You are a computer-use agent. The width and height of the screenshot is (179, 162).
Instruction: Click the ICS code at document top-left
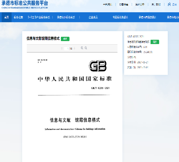[42, 60]
